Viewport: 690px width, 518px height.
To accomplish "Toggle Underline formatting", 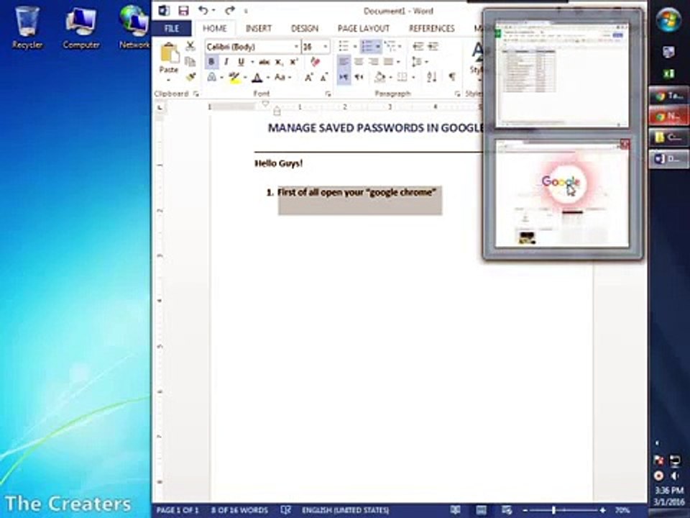I will tap(241, 62).
